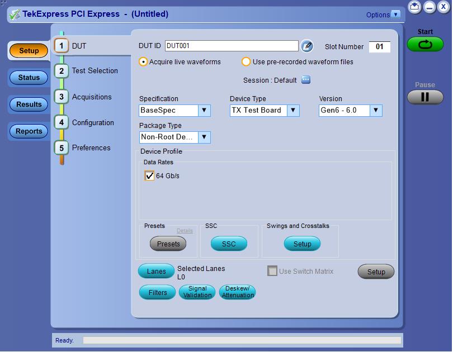Screen dimensions: 453x352
Task: Open the Reports tab
Action: (29, 131)
